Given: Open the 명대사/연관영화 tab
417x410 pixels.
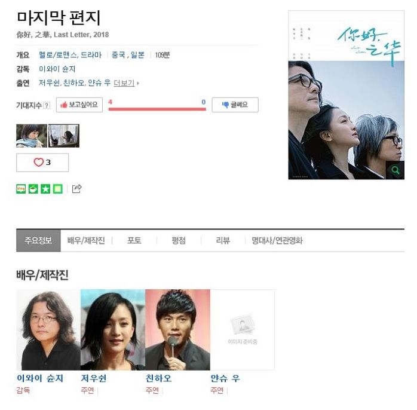Looking at the screenshot, I should (x=277, y=240).
